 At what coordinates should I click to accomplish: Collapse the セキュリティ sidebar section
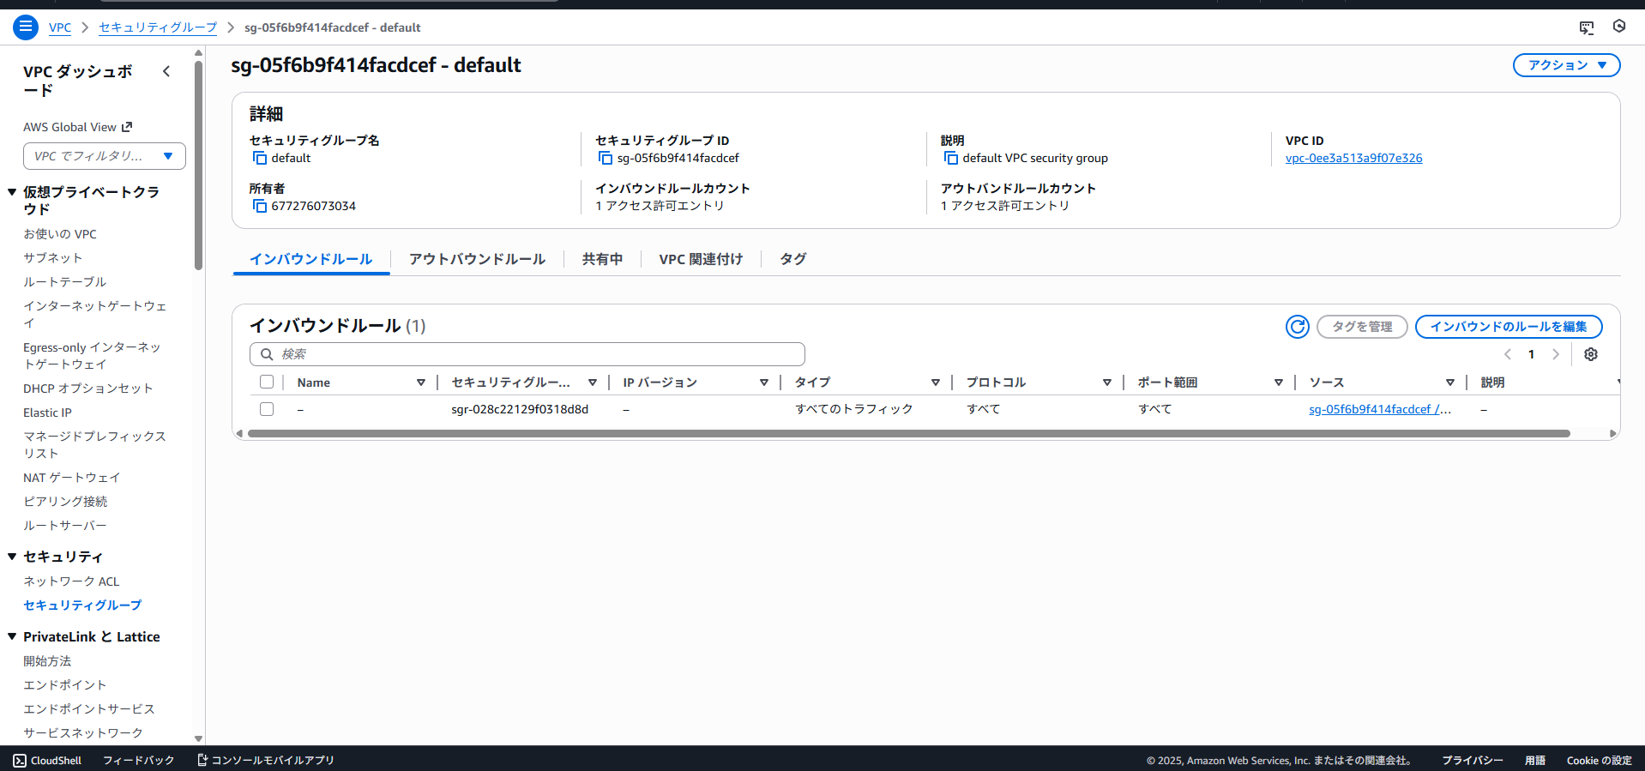tap(12, 557)
